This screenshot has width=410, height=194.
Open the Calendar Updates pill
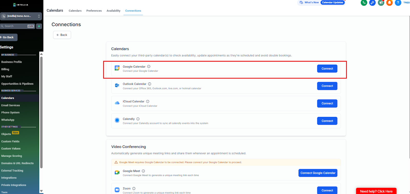(332, 3)
